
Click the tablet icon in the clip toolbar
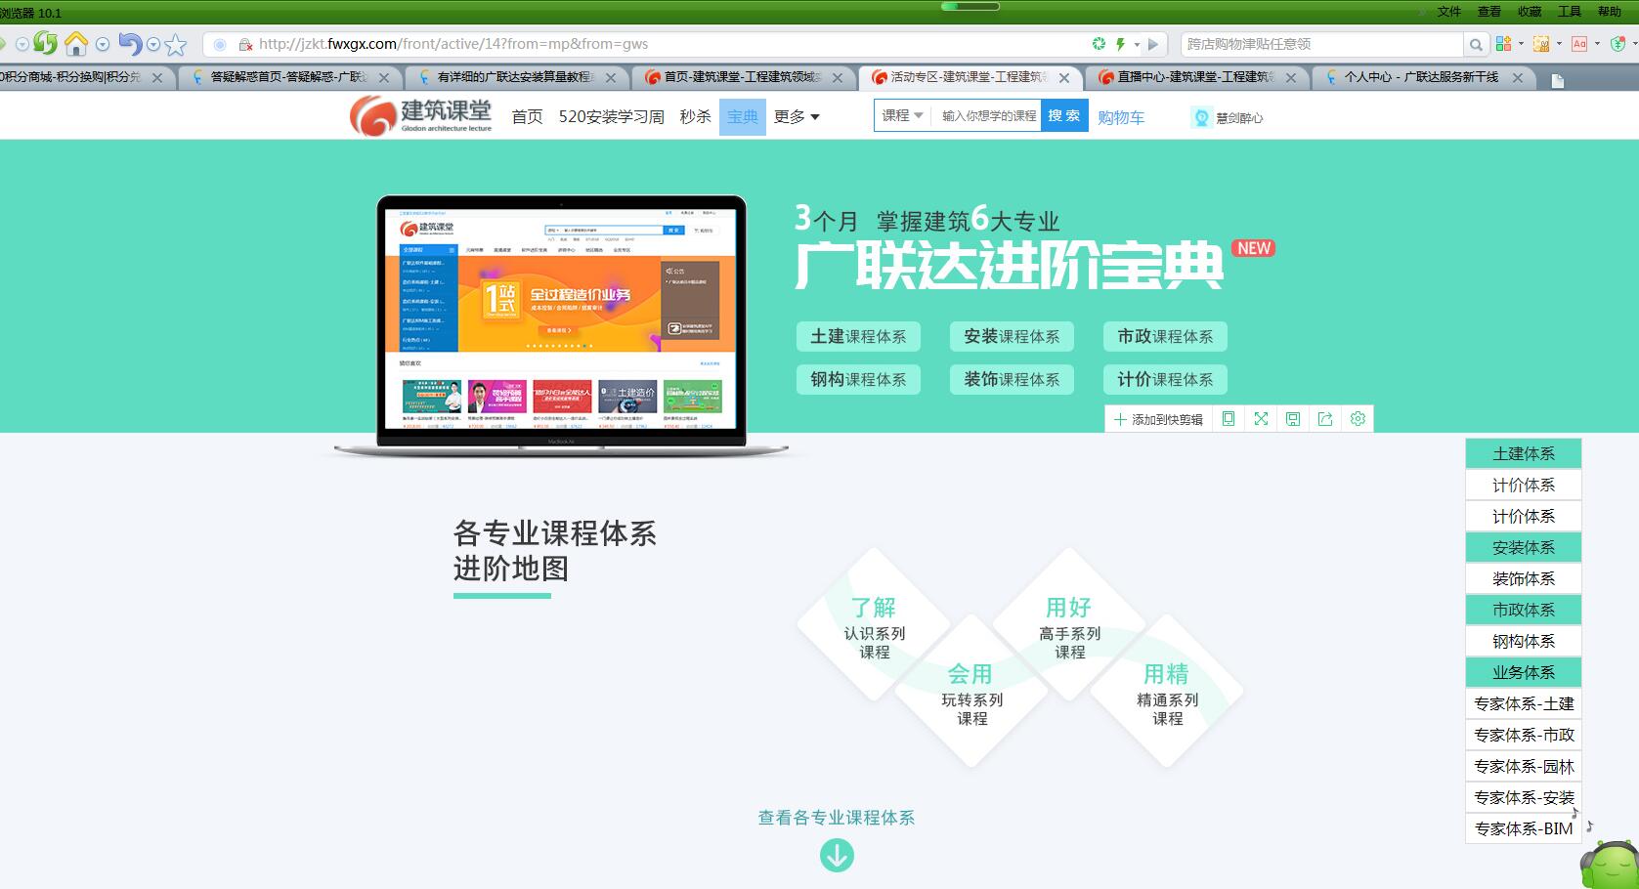1229,419
